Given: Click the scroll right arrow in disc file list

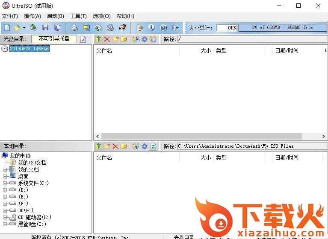Looking at the screenshot, I should [323, 136].
